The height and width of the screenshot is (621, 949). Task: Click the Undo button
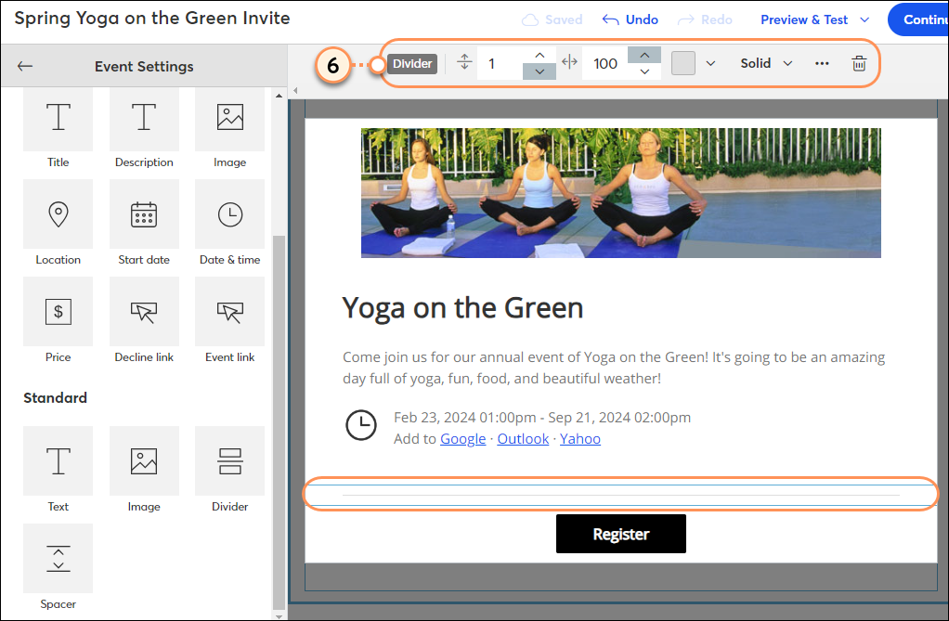630,19
